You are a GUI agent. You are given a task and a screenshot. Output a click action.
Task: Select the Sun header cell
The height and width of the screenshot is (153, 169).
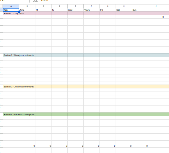click(x=140, y=10)
